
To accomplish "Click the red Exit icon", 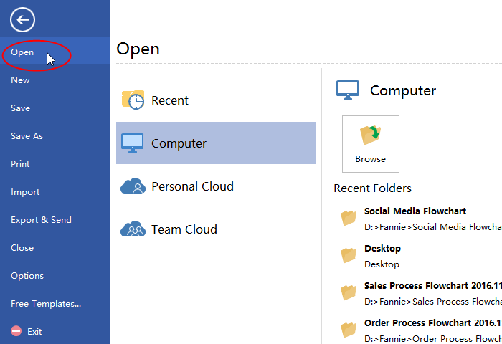I will [16, 332].
